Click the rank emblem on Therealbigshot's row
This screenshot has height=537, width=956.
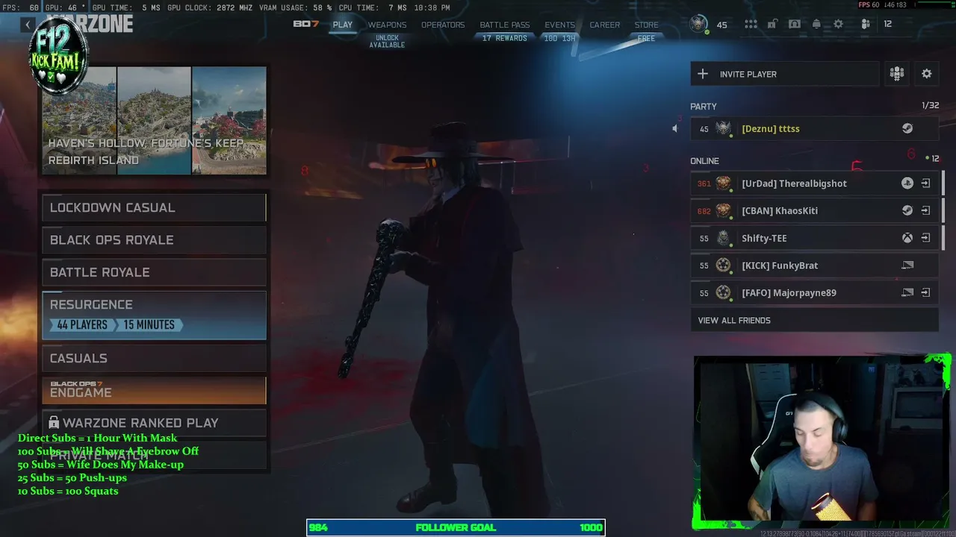pyautogui.click(x=723, y=183)
